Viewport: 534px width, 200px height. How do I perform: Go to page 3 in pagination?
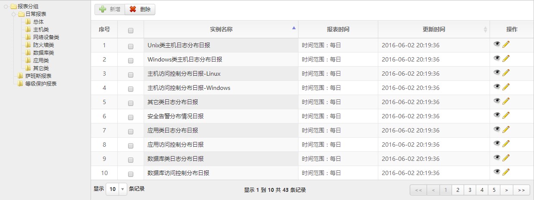(x=470, y=190)
